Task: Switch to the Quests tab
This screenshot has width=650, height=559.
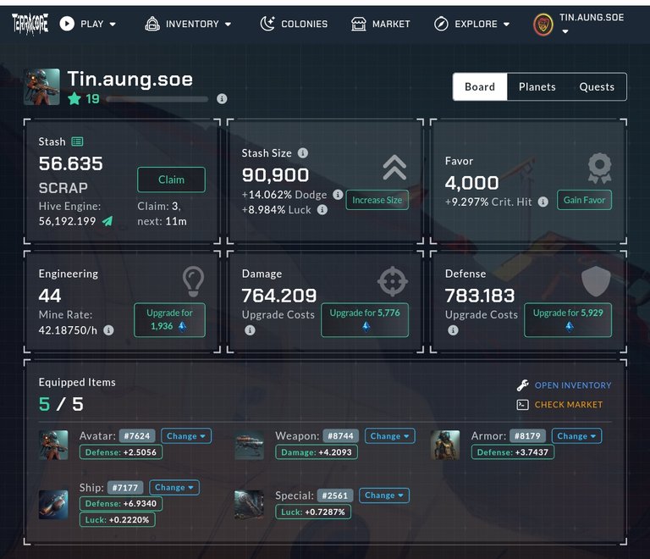Action: (597, 86)
